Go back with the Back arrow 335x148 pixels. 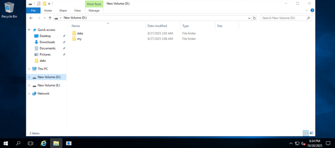coord(31,18)
